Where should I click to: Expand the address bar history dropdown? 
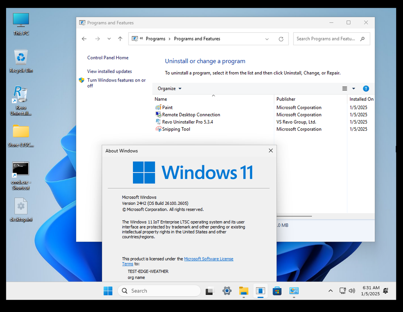[x=267, y=39]
